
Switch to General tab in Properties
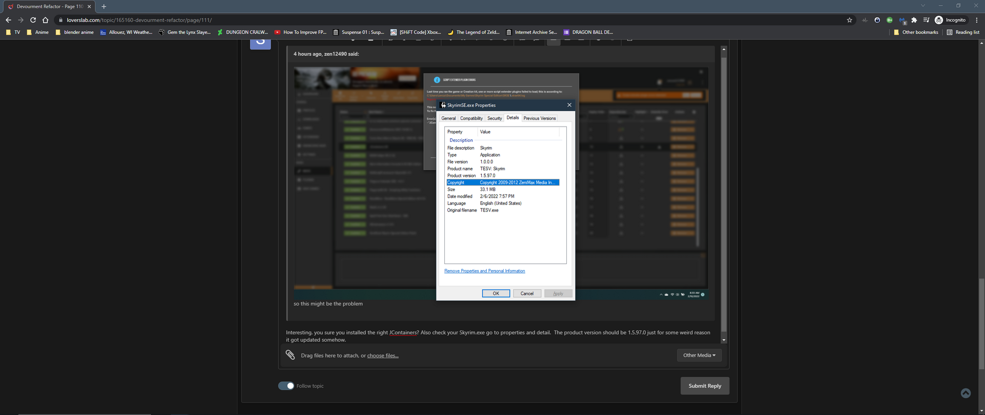point(448,118)
